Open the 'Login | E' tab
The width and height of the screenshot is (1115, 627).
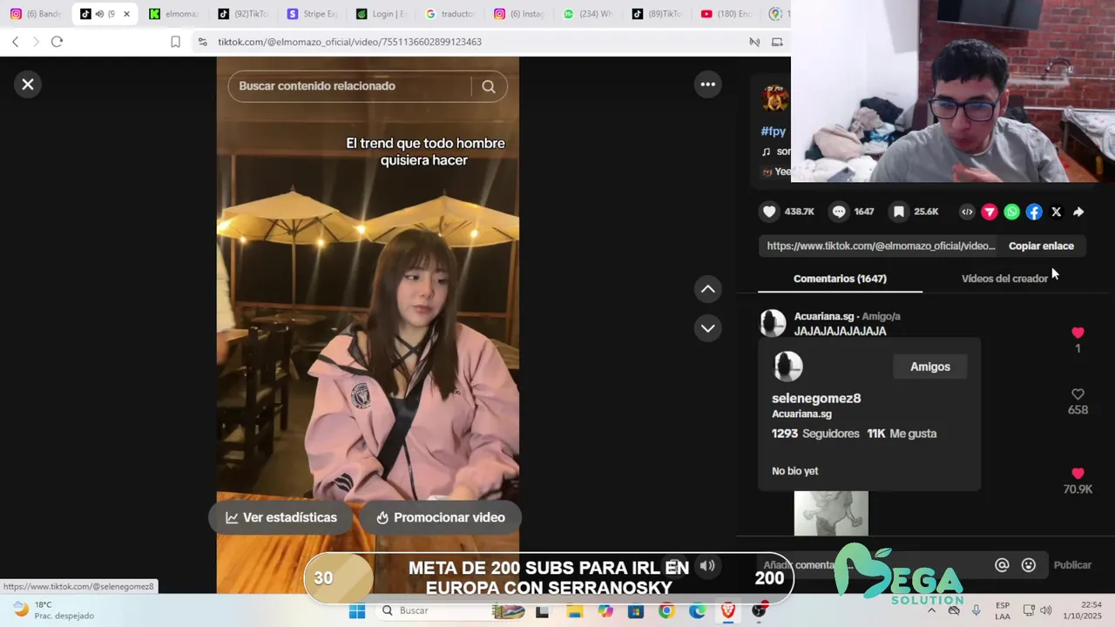[x=382, y=14]
